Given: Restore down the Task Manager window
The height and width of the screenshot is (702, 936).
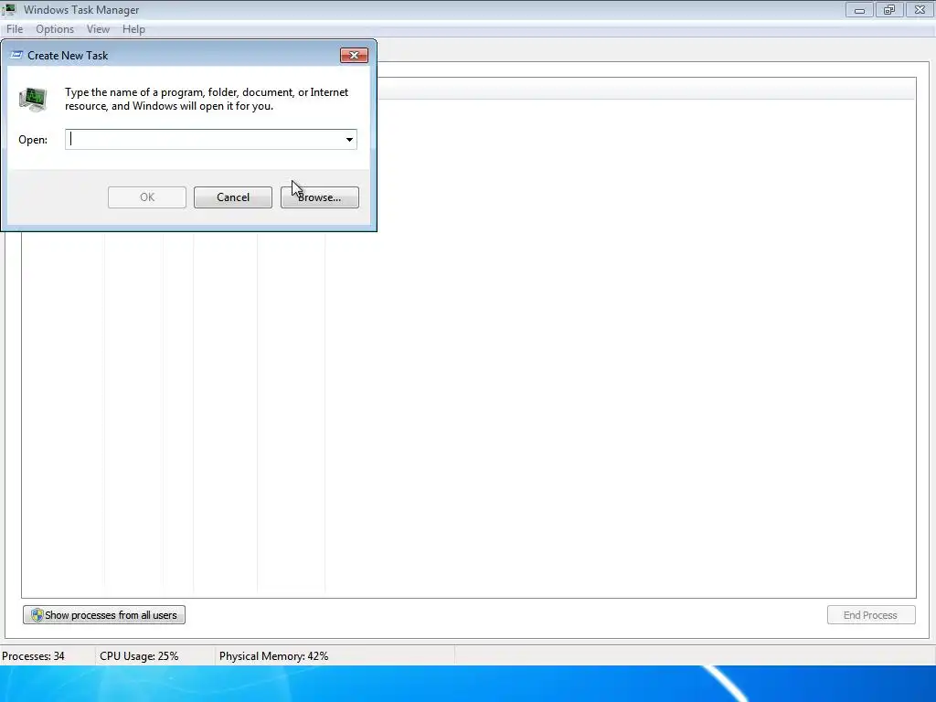Looking at the screenshot, I should click(x=889, y=9).
